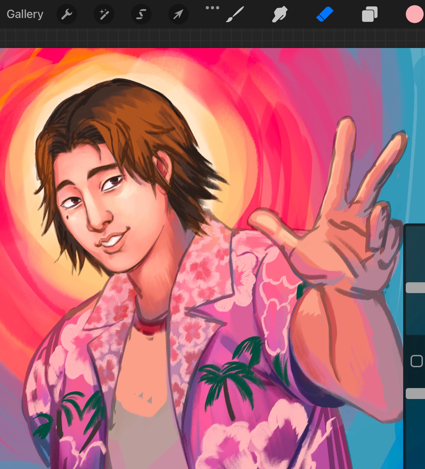Select the Transform arrow tool
This screenshot has height=469, width=425.
[178, 14]
